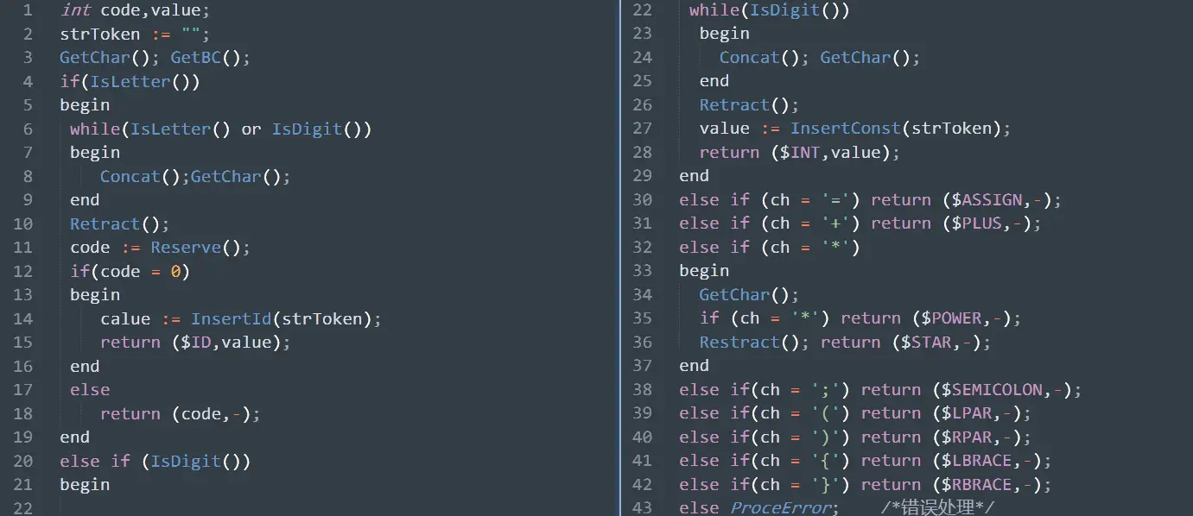Click 'Reserve' on line 11

pyautogui.click(x=186, y=248)
